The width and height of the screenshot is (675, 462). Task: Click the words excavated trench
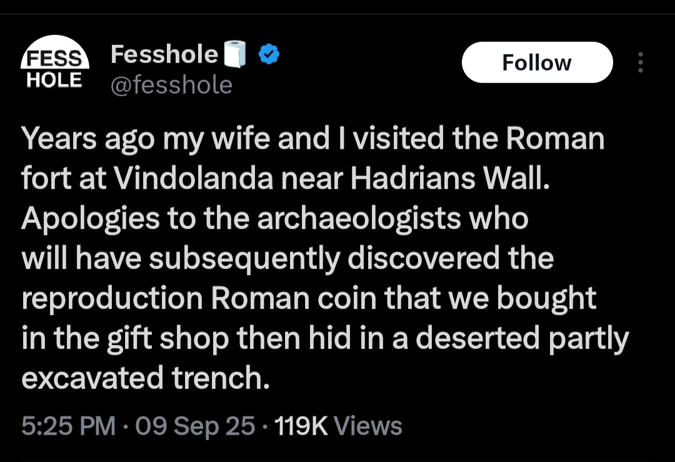(x=146, y=378)
